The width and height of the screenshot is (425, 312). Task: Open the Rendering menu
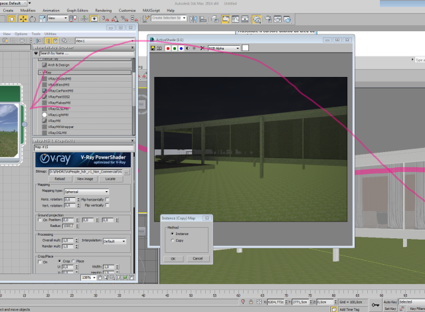pyautogui.click(x=104, y=11)
